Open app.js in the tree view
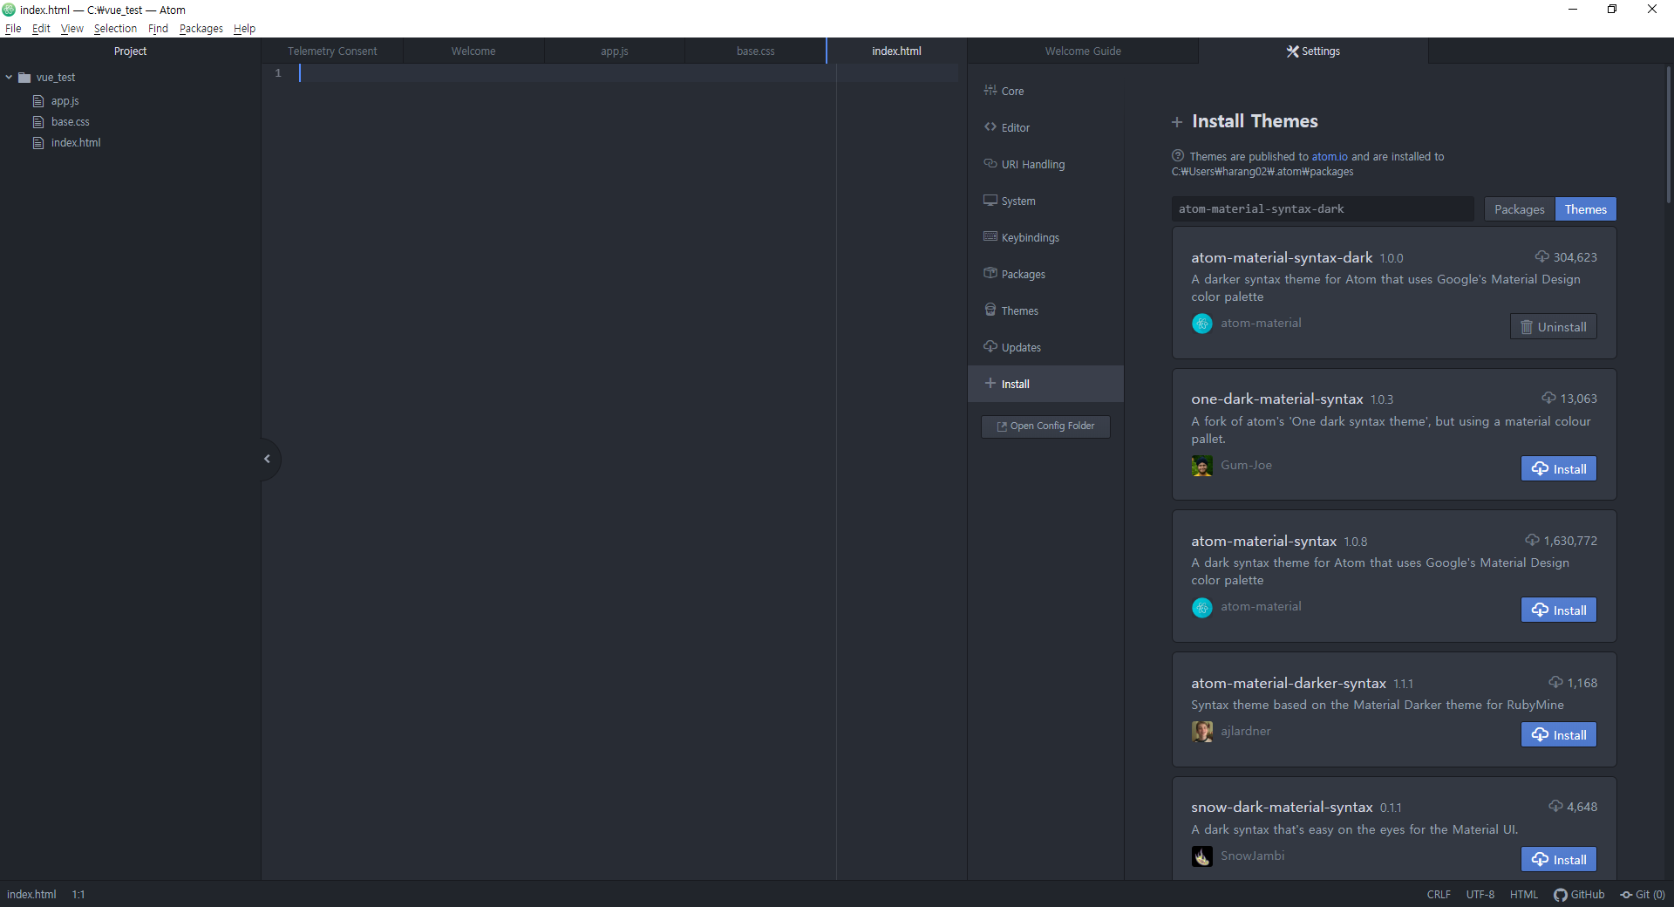The height and width of the screenshot is (907, 1674). point(65,101)
